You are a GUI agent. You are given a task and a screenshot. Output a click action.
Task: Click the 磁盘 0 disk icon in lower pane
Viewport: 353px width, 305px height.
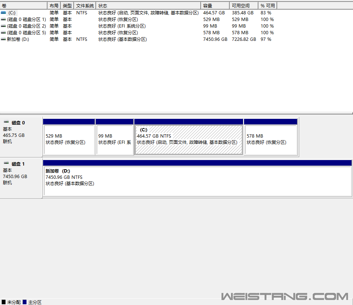(x=6, y=122)
